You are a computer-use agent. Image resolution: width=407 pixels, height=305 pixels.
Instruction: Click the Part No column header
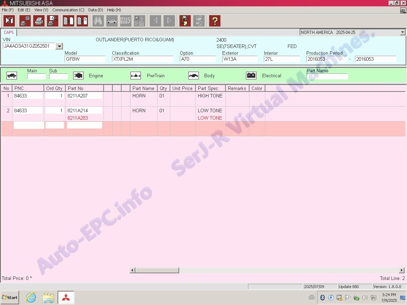click(x=84, y=88)
